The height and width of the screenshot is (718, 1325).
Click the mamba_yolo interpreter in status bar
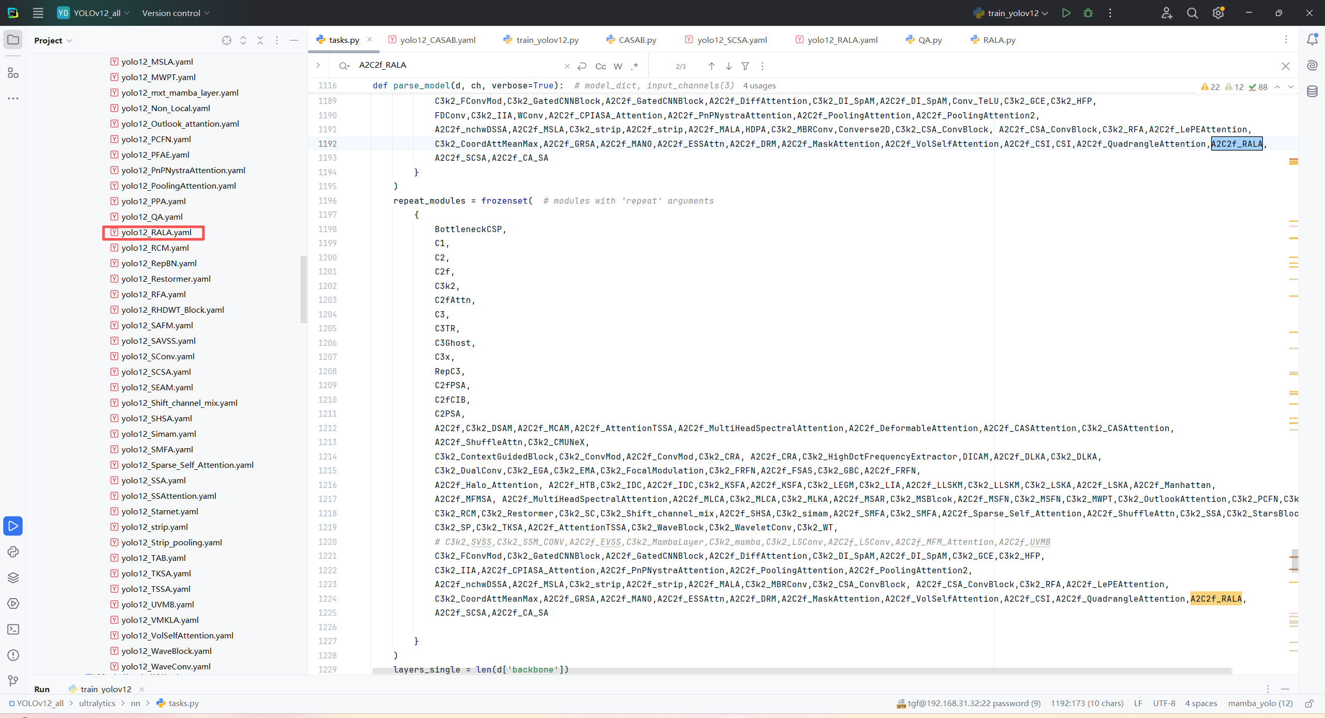pos(1260,703)
